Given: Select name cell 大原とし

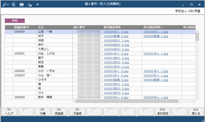Looking at the screenshot, I should [x=55, y=49].
